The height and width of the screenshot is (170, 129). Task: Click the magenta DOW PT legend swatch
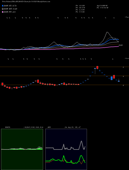coord(3,12)
